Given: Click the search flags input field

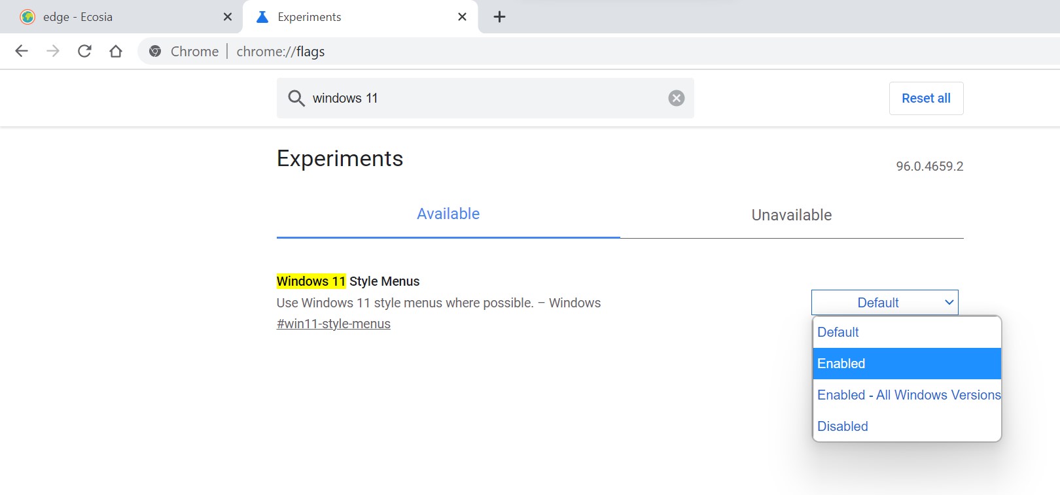Looking at the screenshot, I should coord(485,98).
